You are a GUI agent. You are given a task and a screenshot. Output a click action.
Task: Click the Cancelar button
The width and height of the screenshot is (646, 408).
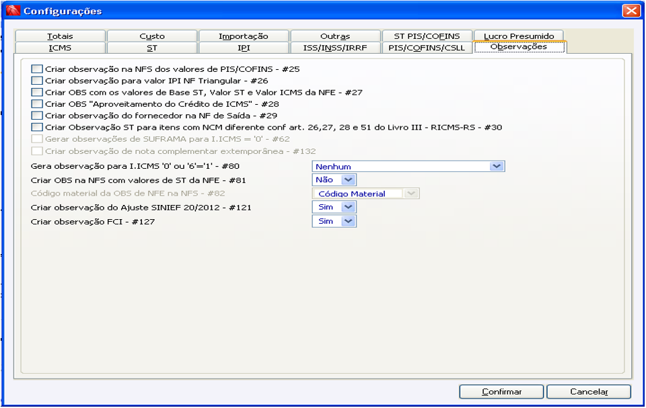pos(589,391)
